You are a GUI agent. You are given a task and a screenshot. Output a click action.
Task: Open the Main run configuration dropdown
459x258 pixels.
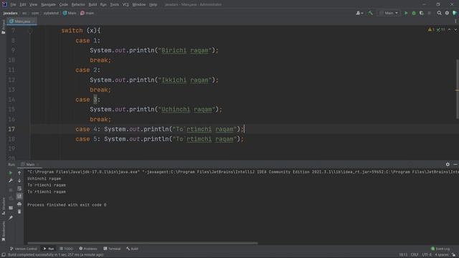click(389, 13)
